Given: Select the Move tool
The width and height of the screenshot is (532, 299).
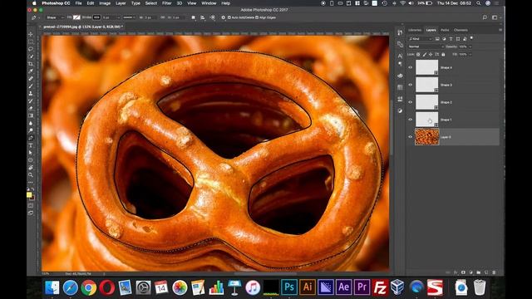Looking at the screenshot, I should 31,34.
